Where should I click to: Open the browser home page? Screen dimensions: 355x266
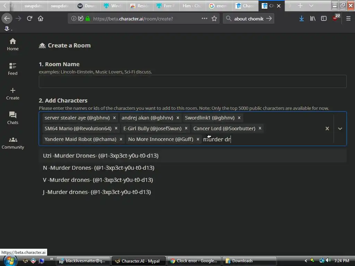[x=41, y=19]
